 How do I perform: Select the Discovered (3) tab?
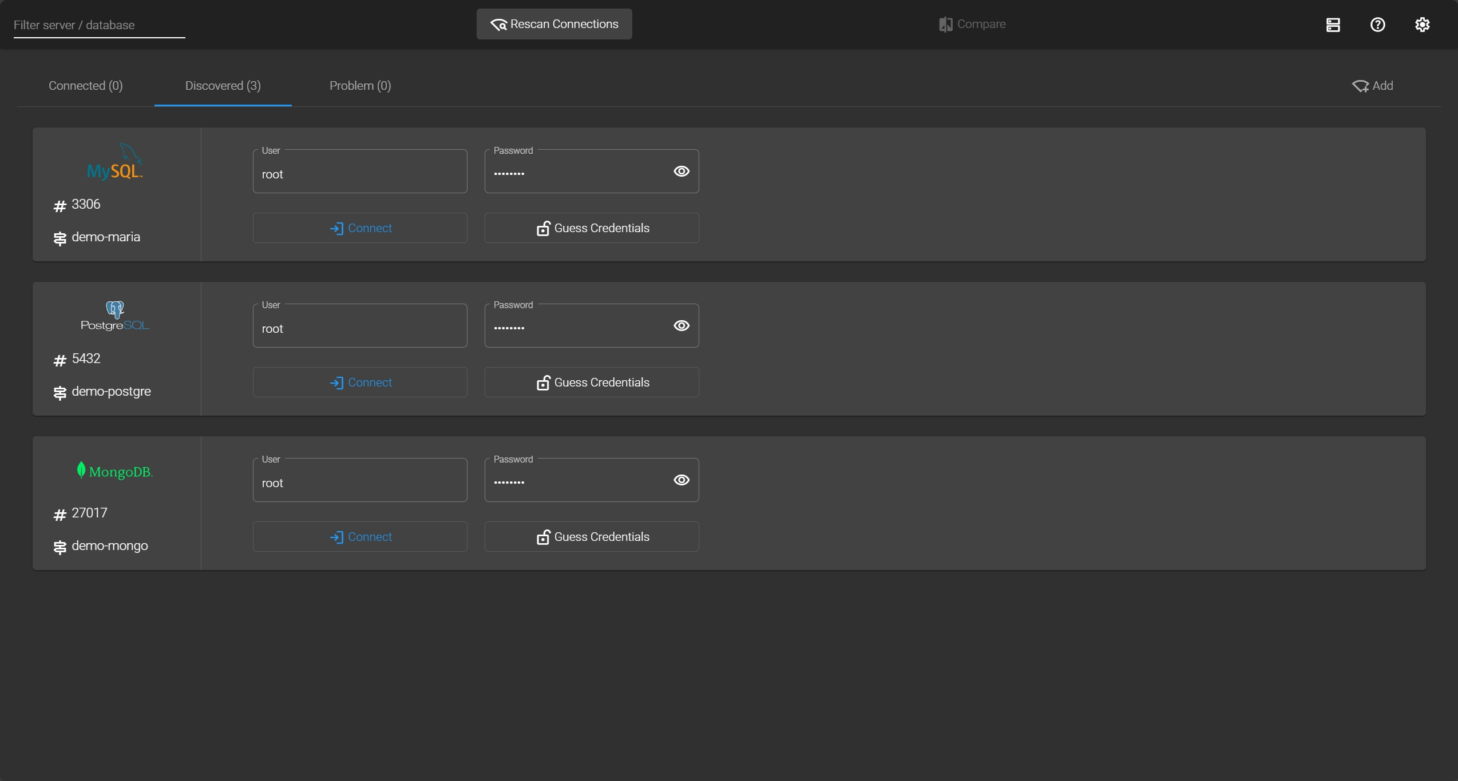pyautogui.click(x=223, y=86)
